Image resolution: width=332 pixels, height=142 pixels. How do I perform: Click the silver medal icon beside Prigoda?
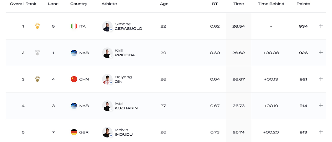pos(37,53)
